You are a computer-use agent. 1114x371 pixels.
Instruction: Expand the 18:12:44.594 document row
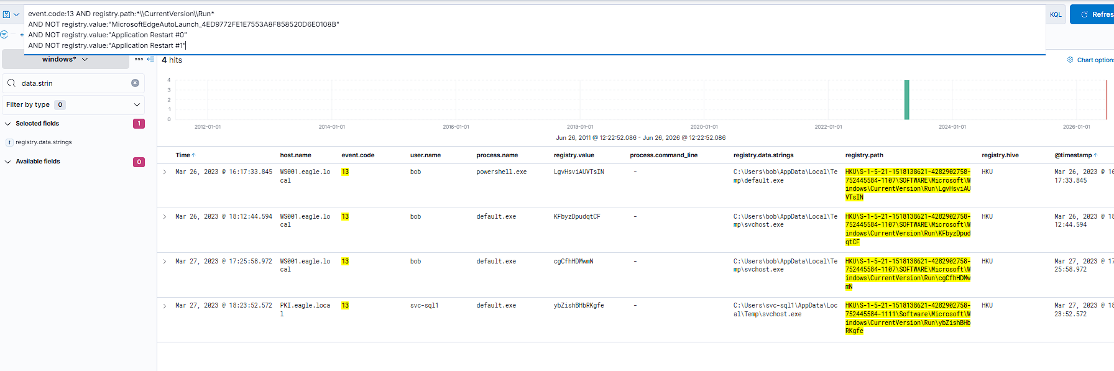[x=165, y=217]
